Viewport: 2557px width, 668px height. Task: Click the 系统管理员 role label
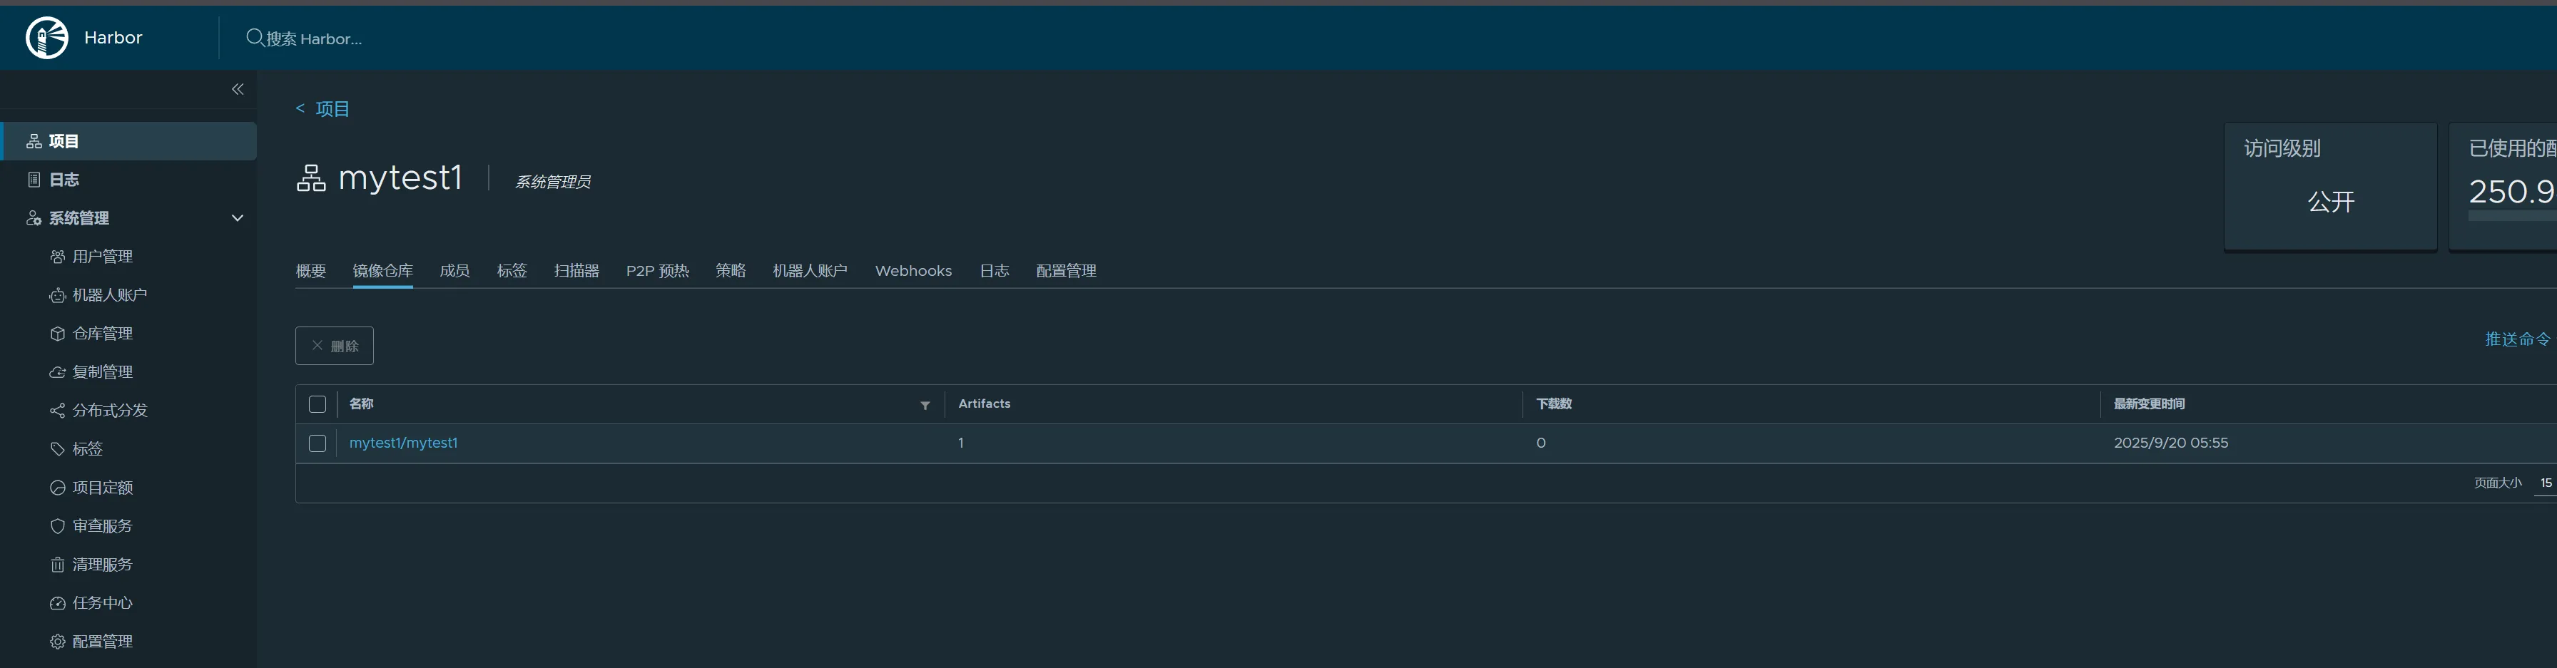[x=553, y=182]
